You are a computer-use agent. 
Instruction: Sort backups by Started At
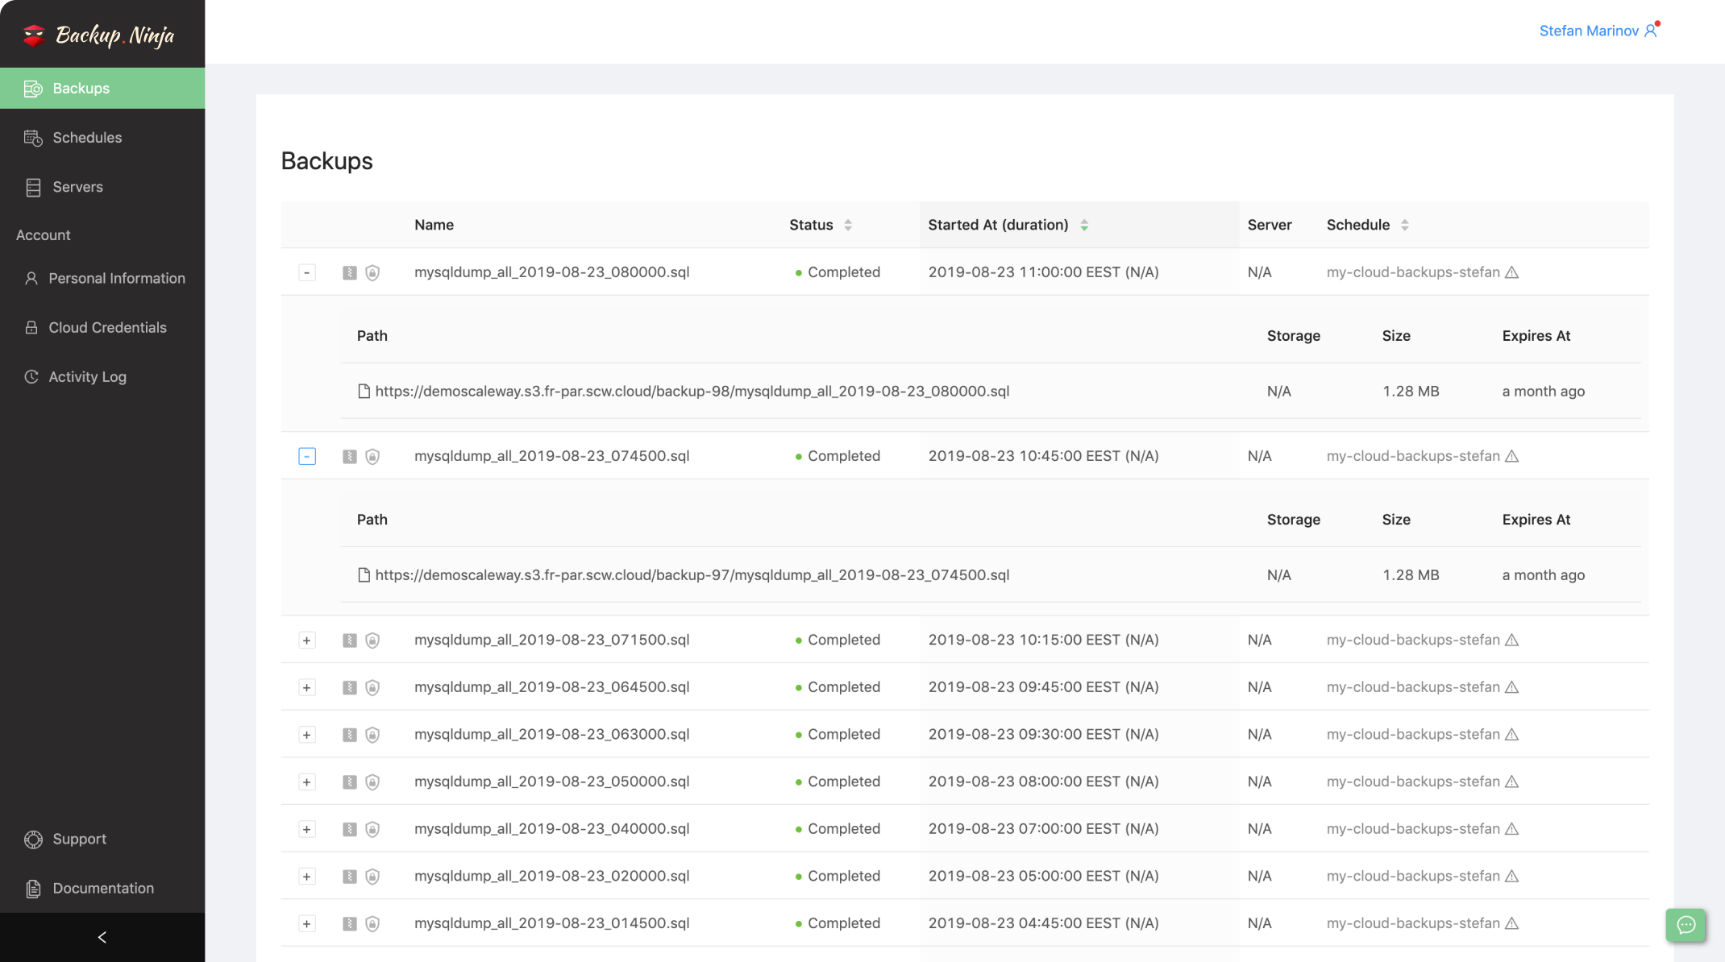[x=1084, y=225]
